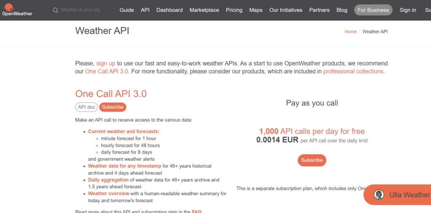Viewport: 431px width, 213px height.
Task: Click Subscribe under Pay as you call
Action: [x=312, y=160]
